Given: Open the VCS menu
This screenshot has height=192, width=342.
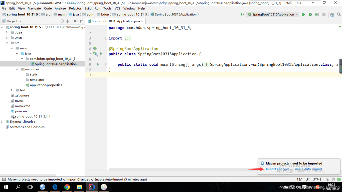Looking at the screenshot, I should 117,8.
